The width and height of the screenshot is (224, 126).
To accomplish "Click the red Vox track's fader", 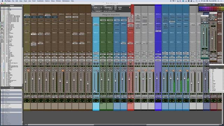I will (129, 79).
